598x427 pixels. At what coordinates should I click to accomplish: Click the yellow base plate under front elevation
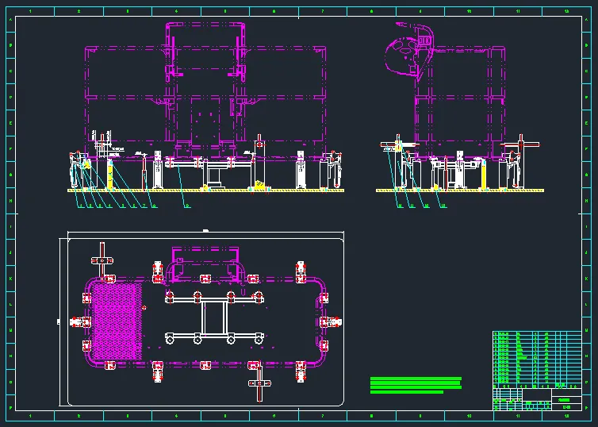[206, 190]
